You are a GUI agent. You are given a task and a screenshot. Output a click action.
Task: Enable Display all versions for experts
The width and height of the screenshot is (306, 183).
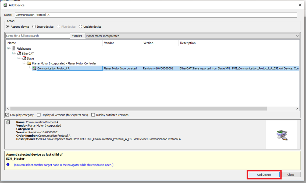pos(39,115)
